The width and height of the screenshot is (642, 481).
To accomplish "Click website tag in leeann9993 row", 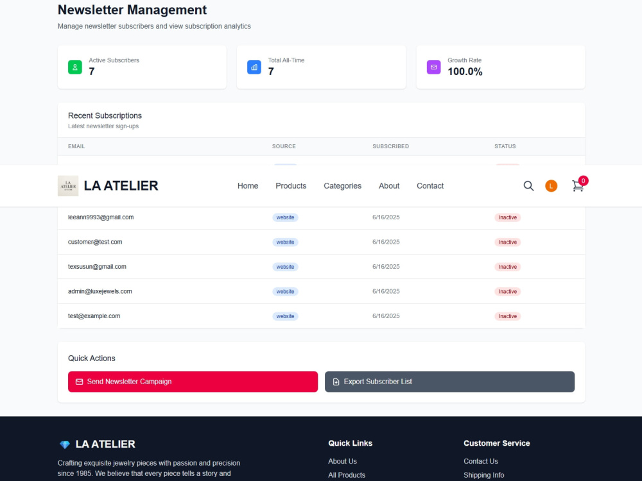I will (286, 217).
